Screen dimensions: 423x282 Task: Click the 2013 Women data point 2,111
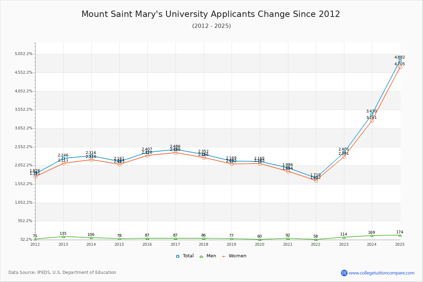pos(63,163)
